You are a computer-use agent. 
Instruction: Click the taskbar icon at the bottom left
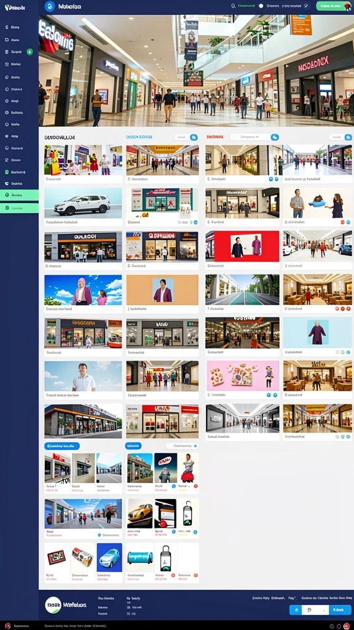pos(7,626)
